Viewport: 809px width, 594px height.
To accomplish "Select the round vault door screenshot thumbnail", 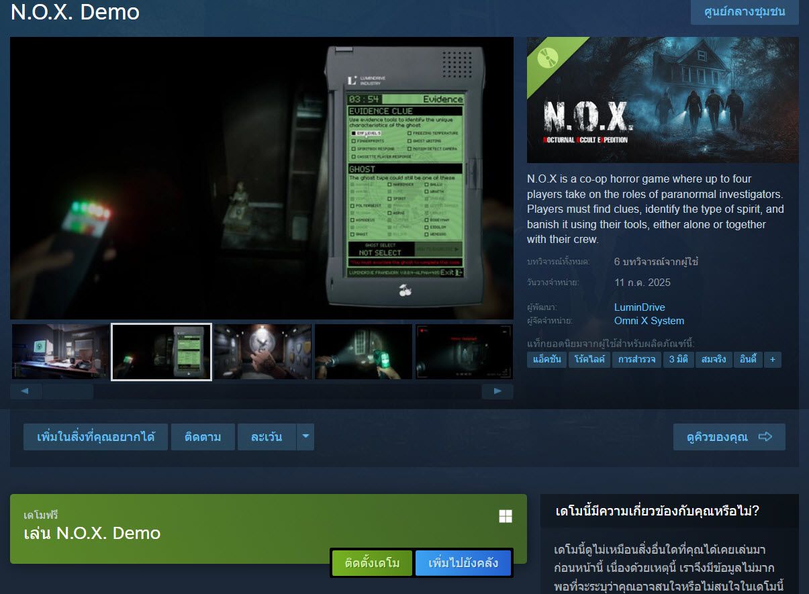I will click(x=263, y=352).
